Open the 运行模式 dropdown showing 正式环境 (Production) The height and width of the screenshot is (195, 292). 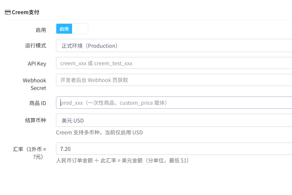tap(174, 46)
